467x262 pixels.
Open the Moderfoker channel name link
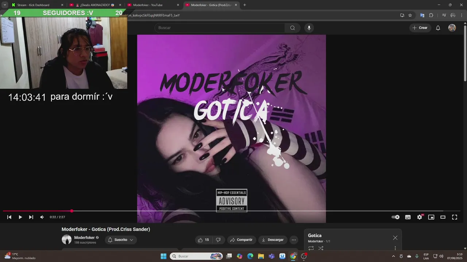84,238
